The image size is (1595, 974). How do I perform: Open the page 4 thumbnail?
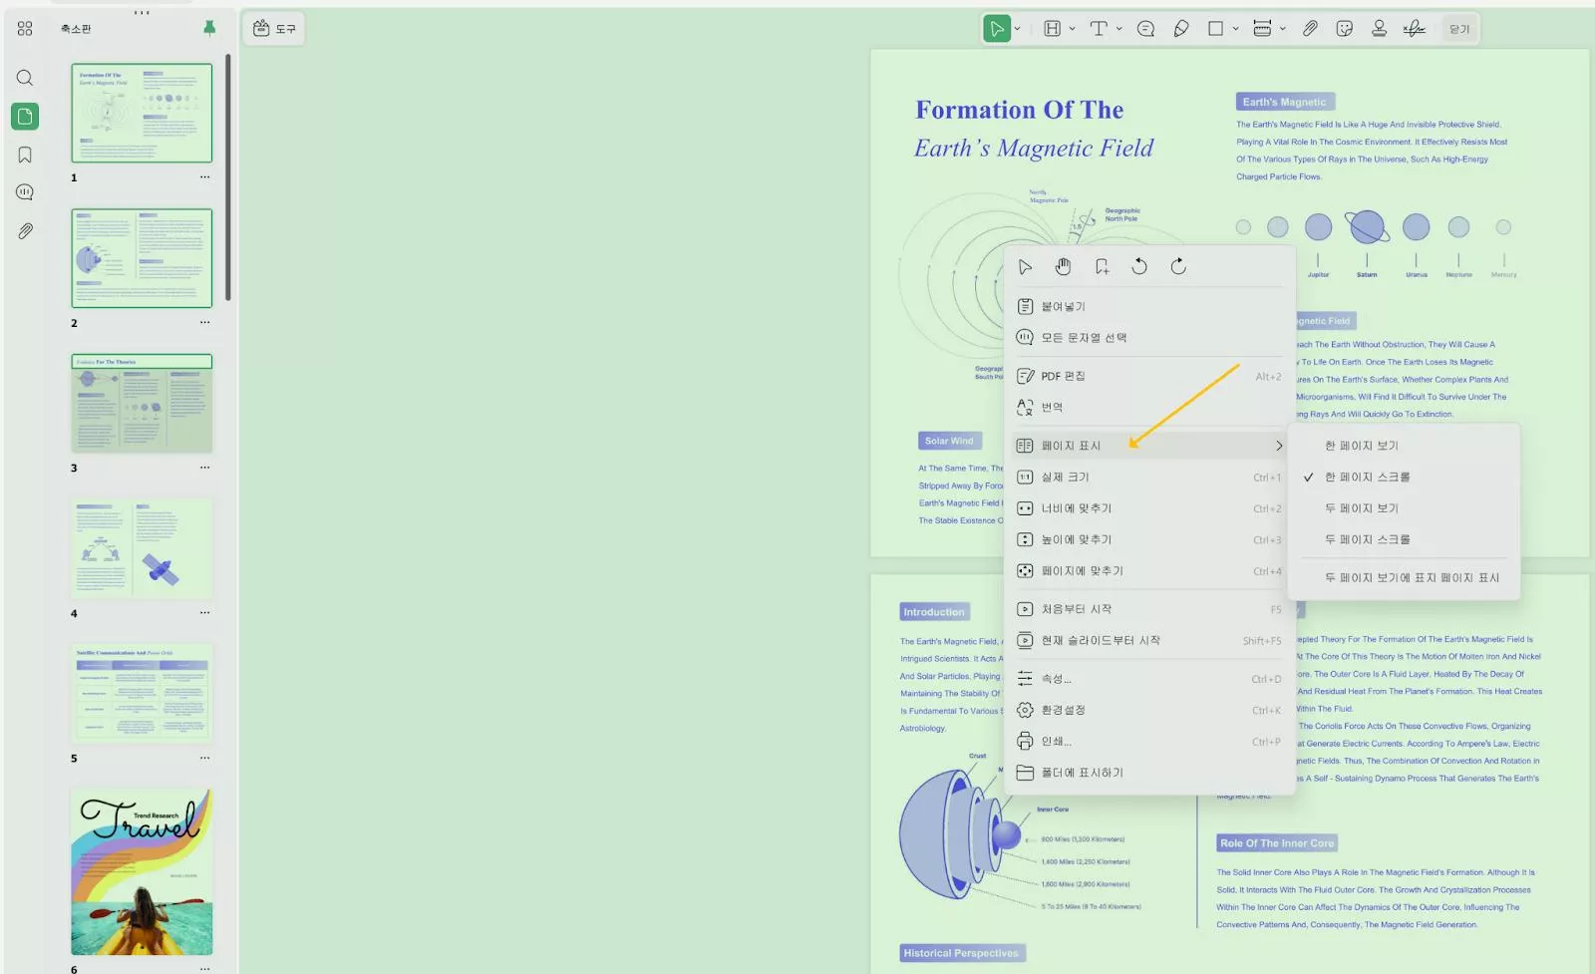pyautogui.click(x=142, y=549)
